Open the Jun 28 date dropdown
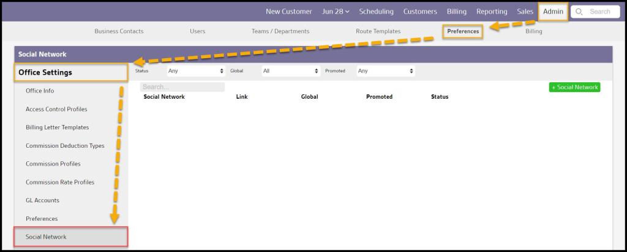The height and width of the screenshot is (252, 627). [x=336, y=12]
